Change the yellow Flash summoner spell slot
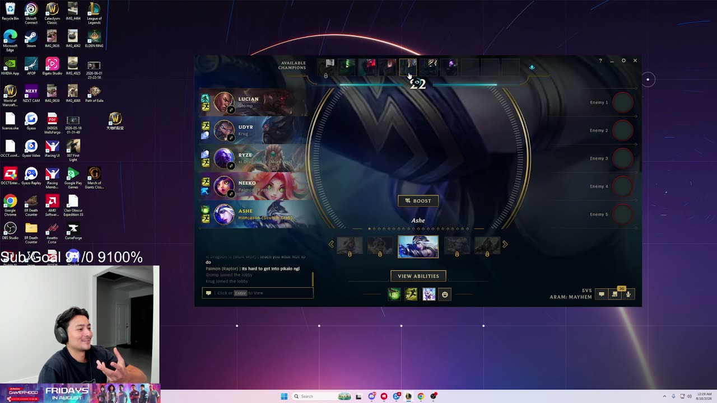717x403 pixels. click(x=411, y=294)
